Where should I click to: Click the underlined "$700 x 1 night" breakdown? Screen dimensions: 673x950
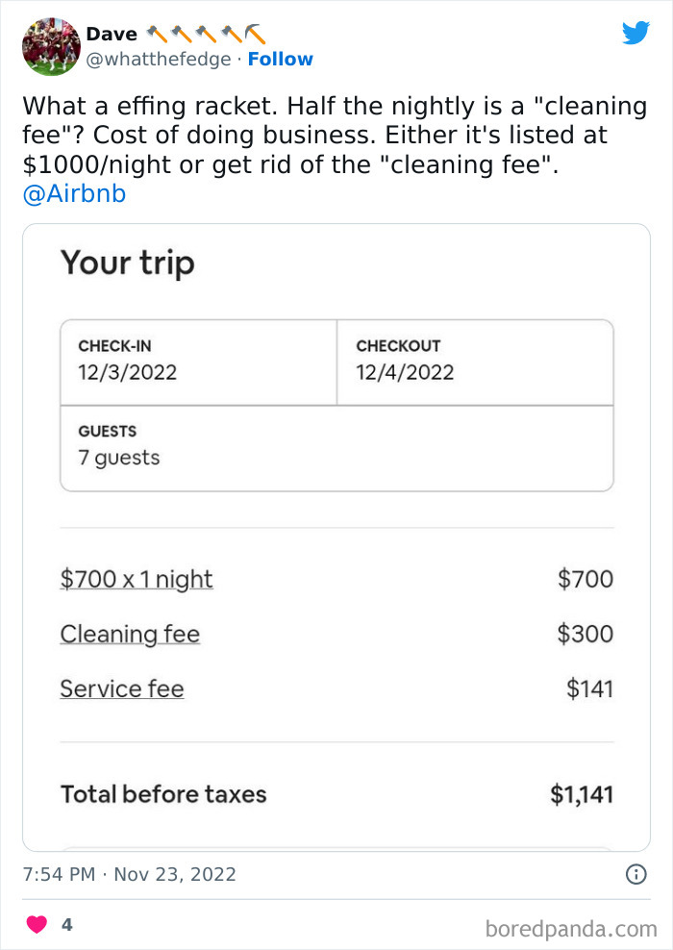click(136, 579)
